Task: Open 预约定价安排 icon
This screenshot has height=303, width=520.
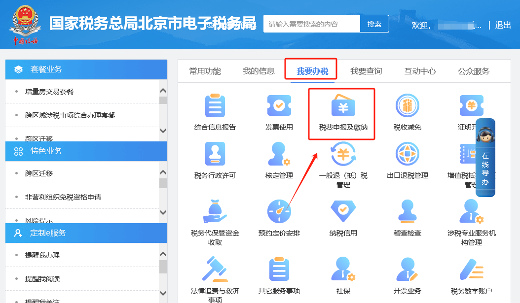Action: click(x=279, y=212)
